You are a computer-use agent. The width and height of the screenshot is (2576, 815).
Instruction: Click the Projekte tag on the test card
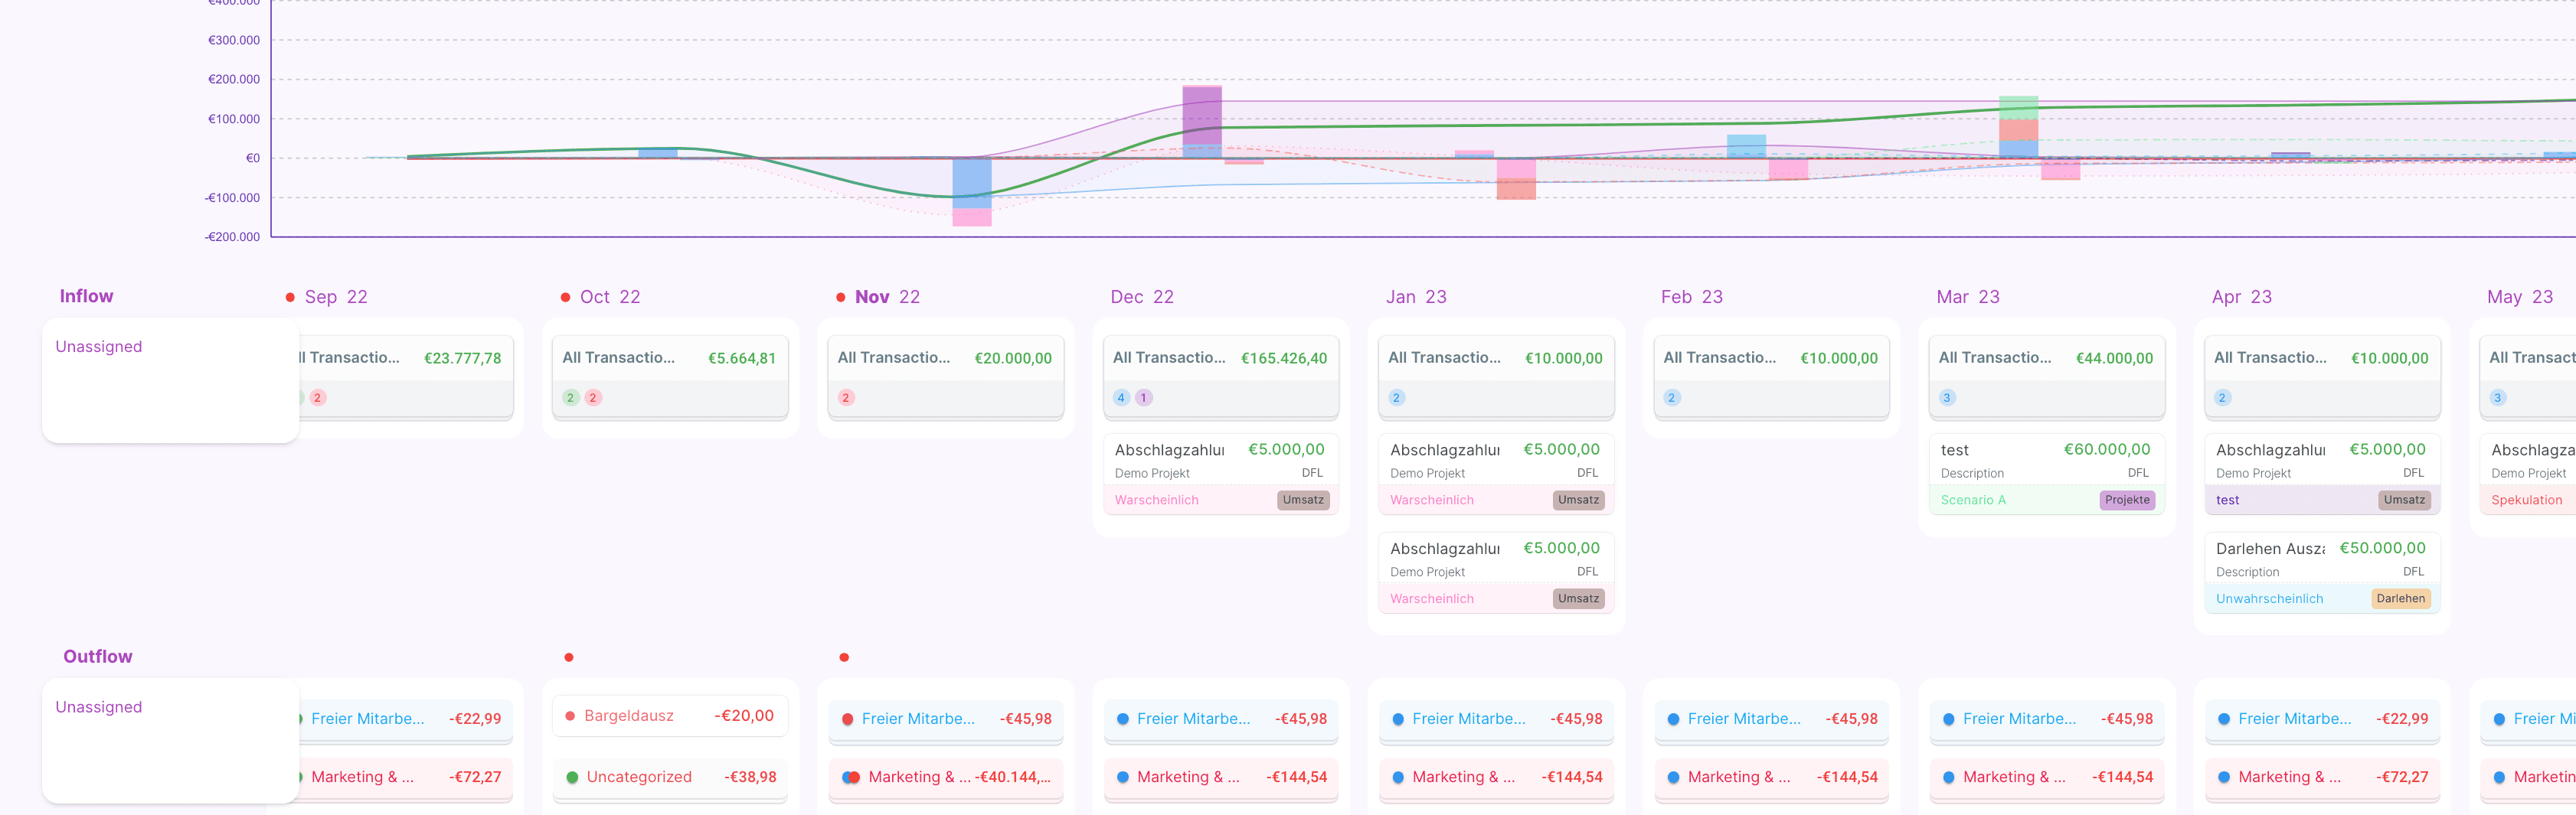[2126, 500]
